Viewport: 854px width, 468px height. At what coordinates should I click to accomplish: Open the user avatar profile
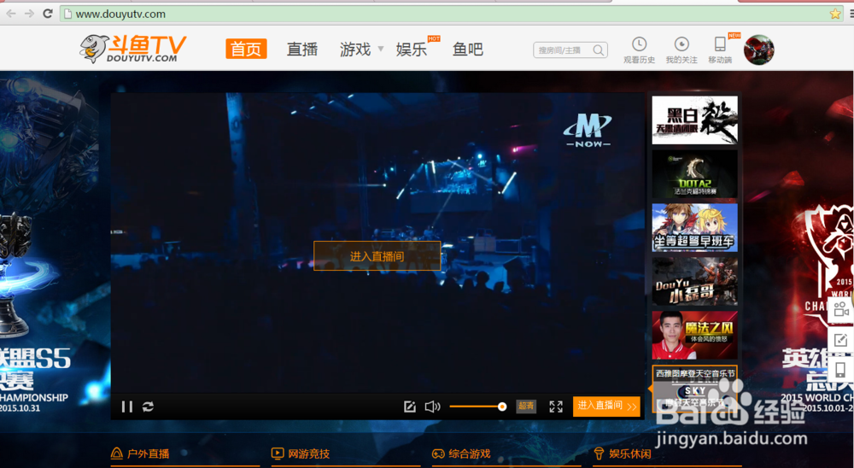click(x=758, y=50)
